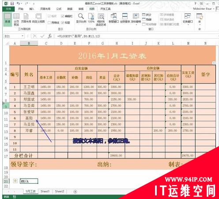Viewport: 219px width, 199px height.
Task: Click the Split (拆分) button
Action: click(147, 15)
